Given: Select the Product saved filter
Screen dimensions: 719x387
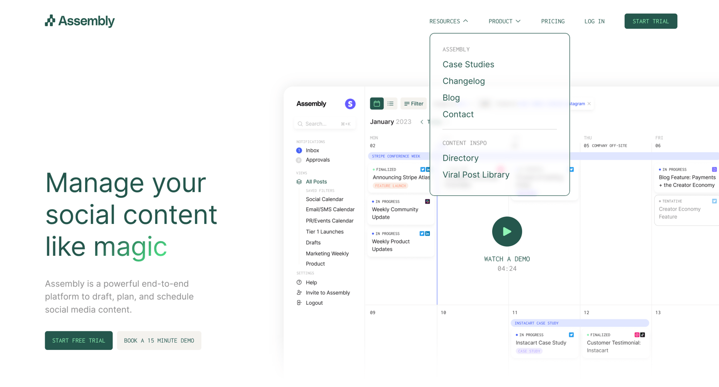Looking at the screenshot, I should tap(315, 264).
